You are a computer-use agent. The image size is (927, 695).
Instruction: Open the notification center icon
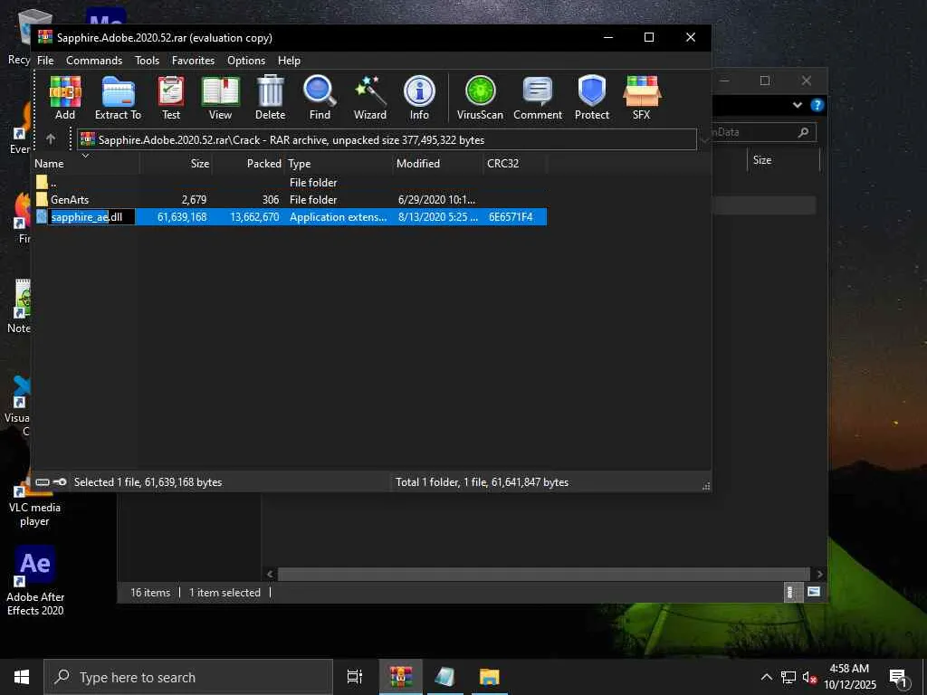click(898, 677)
